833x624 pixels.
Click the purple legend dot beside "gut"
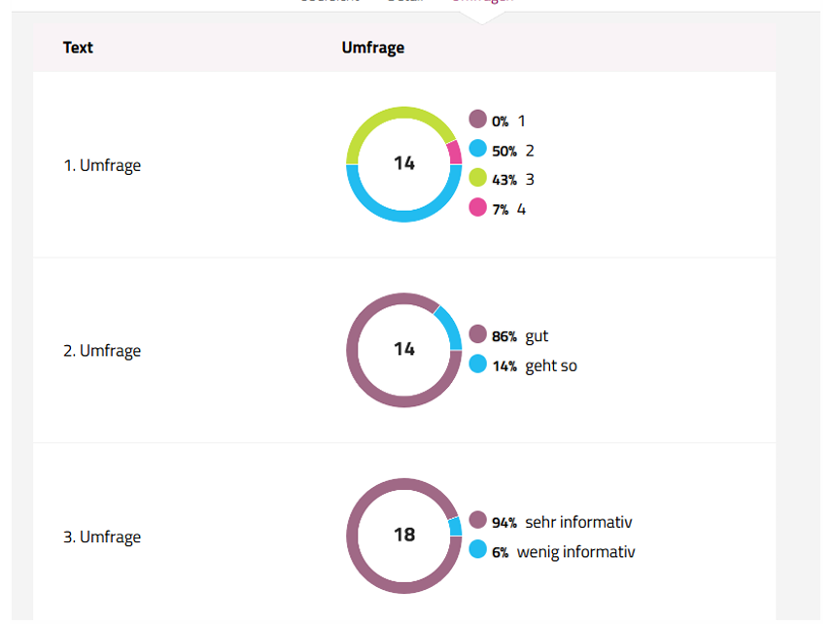point(477,334)
